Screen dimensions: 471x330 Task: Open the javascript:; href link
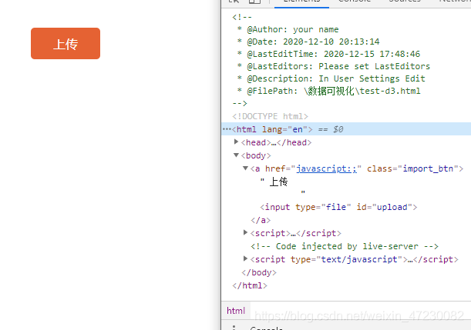pos(327,168)
